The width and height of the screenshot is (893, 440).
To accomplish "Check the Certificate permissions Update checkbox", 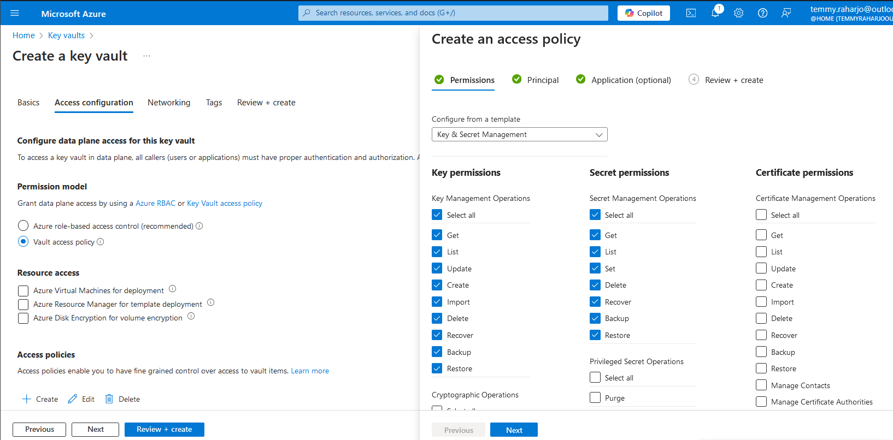I will (761, 268).
